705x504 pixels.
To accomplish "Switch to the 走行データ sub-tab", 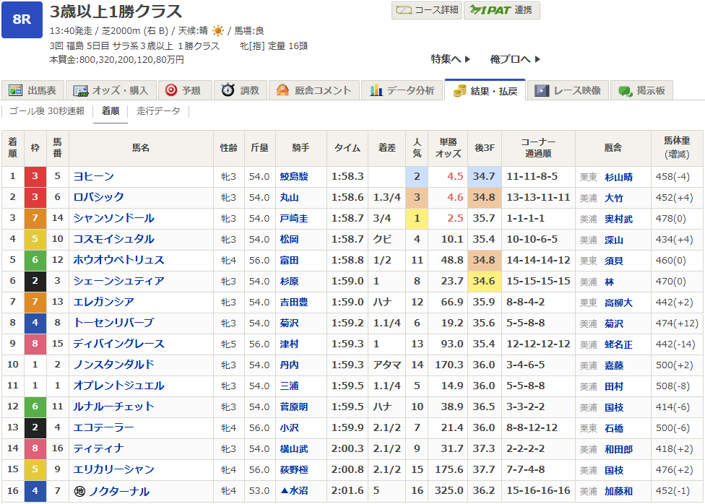I will [158, 111].
